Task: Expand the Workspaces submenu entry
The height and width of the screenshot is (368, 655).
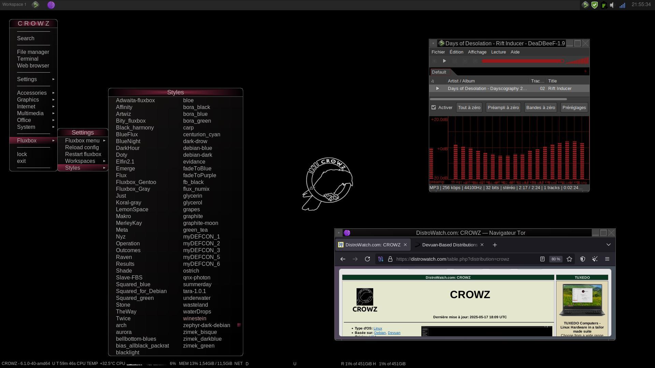Action: (x=81, y=161)
